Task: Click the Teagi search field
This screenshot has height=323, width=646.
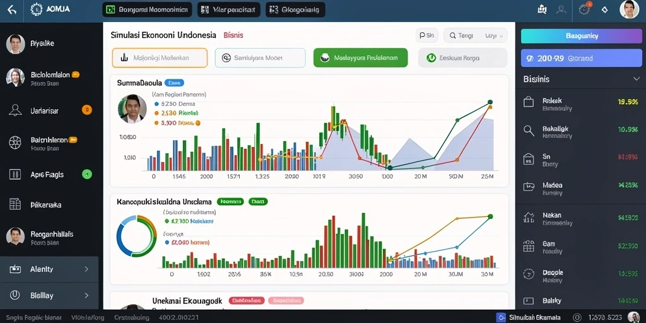Action: [x=462, y=36]
